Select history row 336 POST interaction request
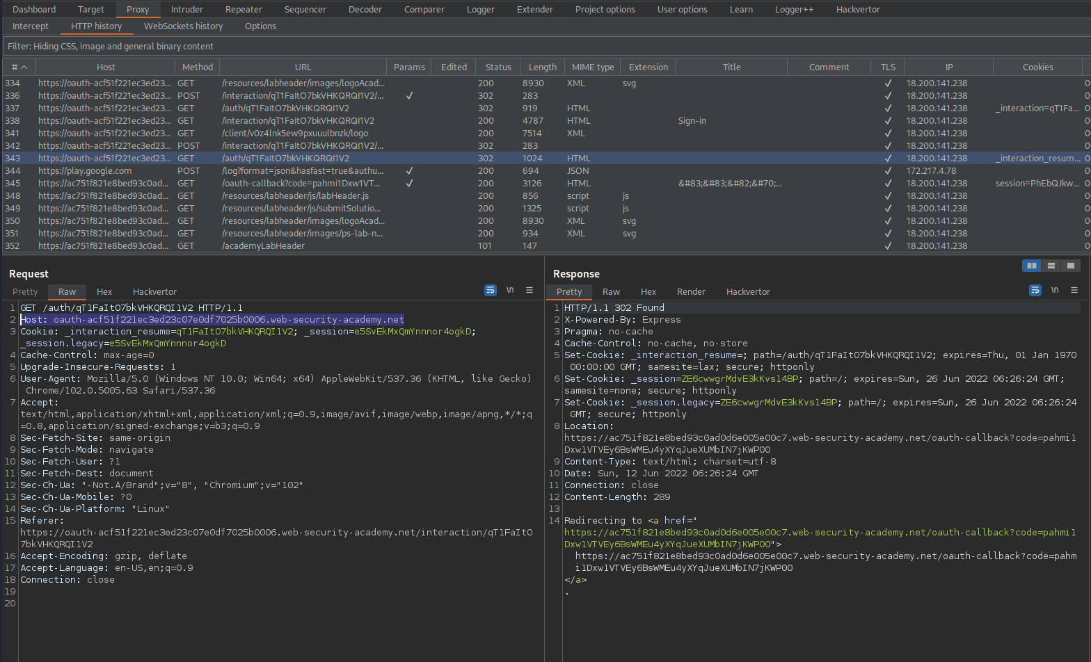The image size is (1091, 662). [545, 96]
